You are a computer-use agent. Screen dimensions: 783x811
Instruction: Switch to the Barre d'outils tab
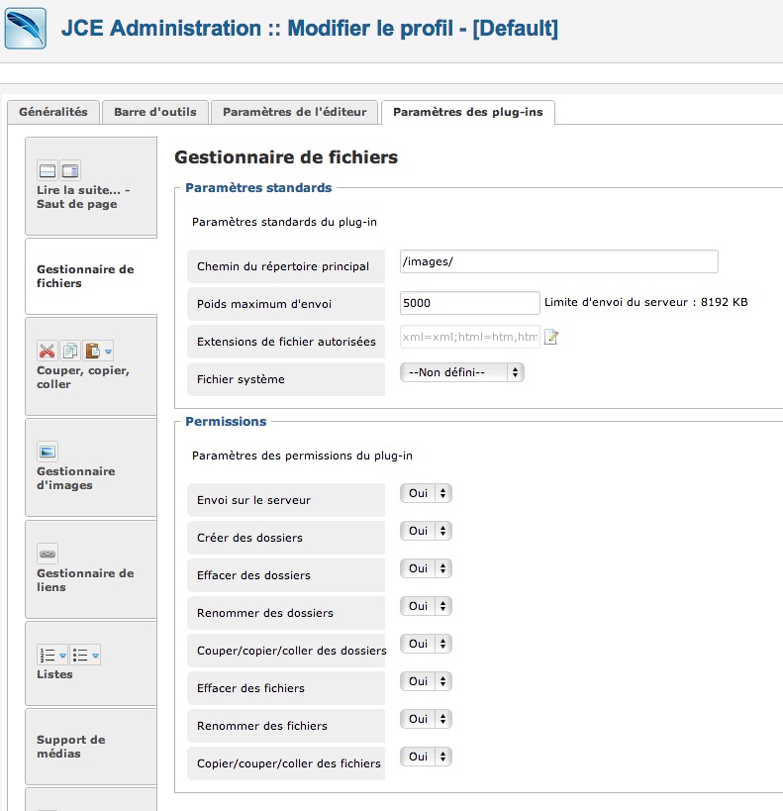(x=155, y=112)
